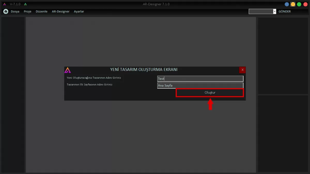The height and width of the screenshot is (174, 310).
Task: Click the purple AR-Designer logo in title bar
Action: 4,4
